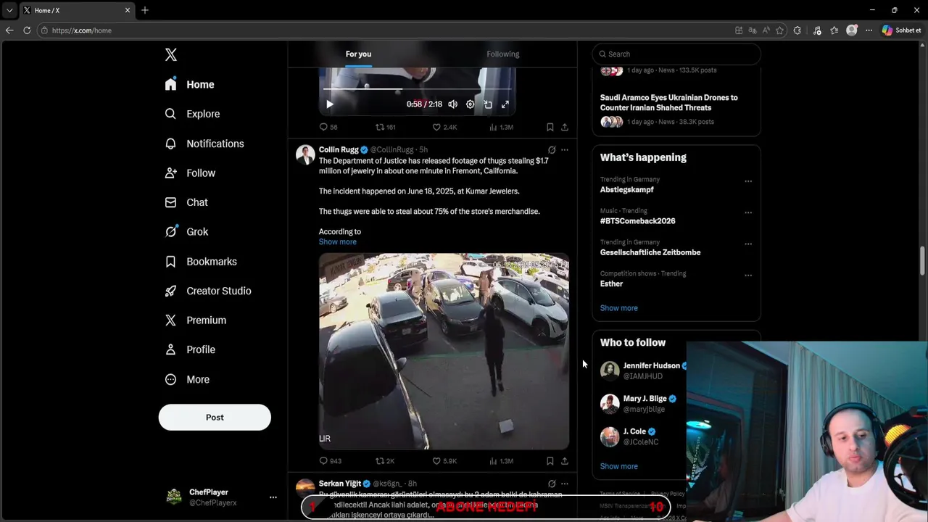Click the Post button

point(215,418)
